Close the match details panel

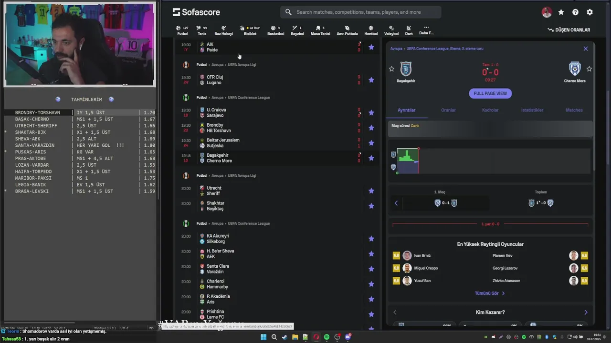tap(586, 49)
